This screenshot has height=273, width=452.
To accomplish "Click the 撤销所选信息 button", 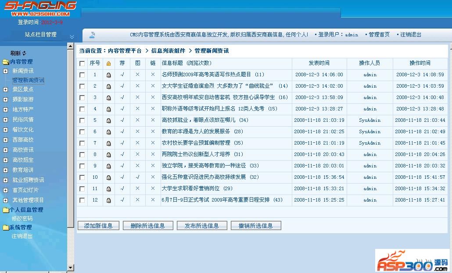I will click(256, 226).
